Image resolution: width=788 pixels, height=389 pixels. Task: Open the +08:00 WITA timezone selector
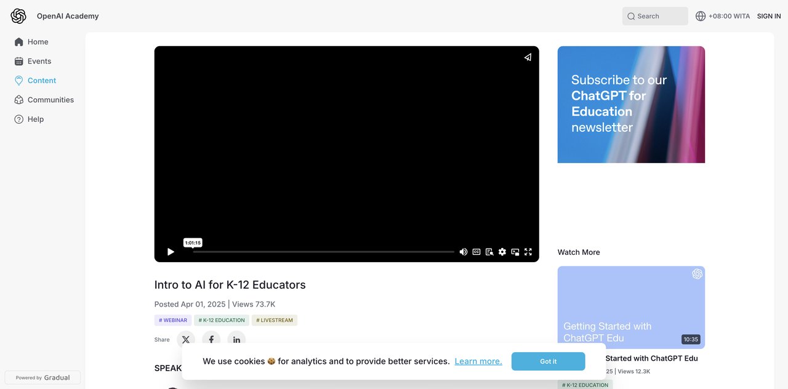(x=723, y=16)
